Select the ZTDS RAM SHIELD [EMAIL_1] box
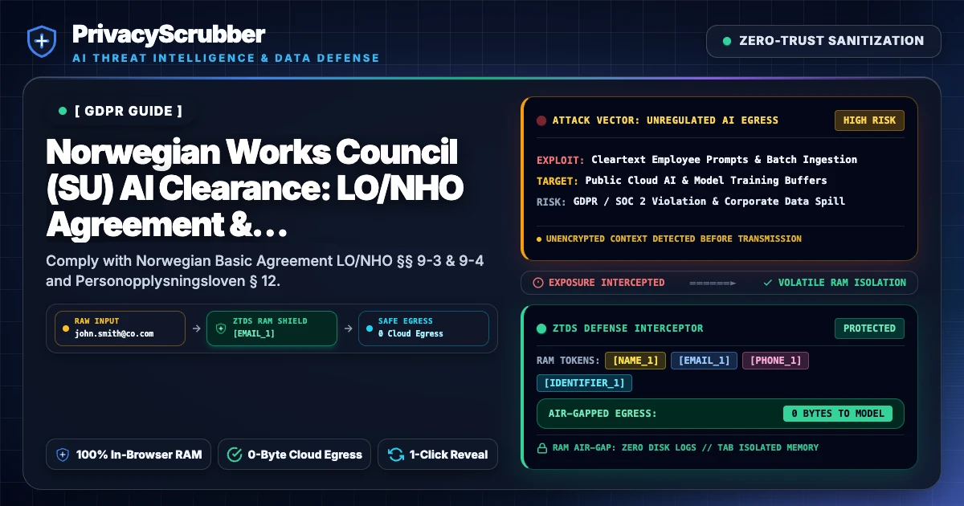This screenshot has width=964, height=506. (x=272, y=328)
